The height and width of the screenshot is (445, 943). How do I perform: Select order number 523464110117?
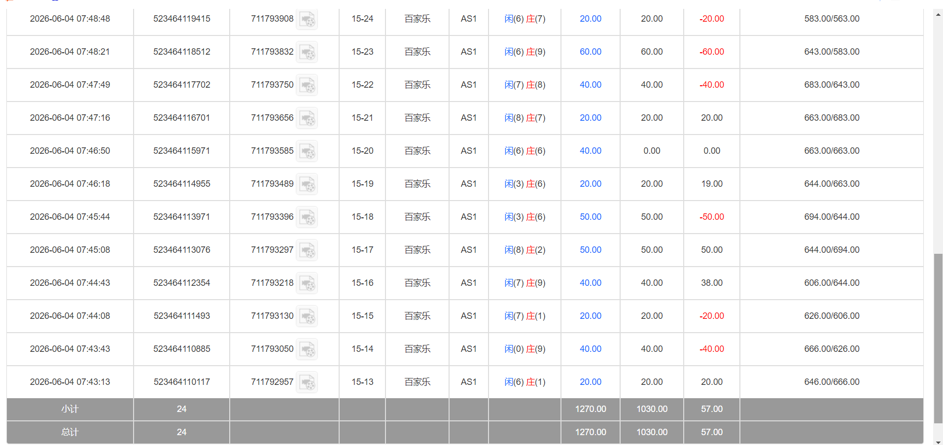(x=182, y=382)
